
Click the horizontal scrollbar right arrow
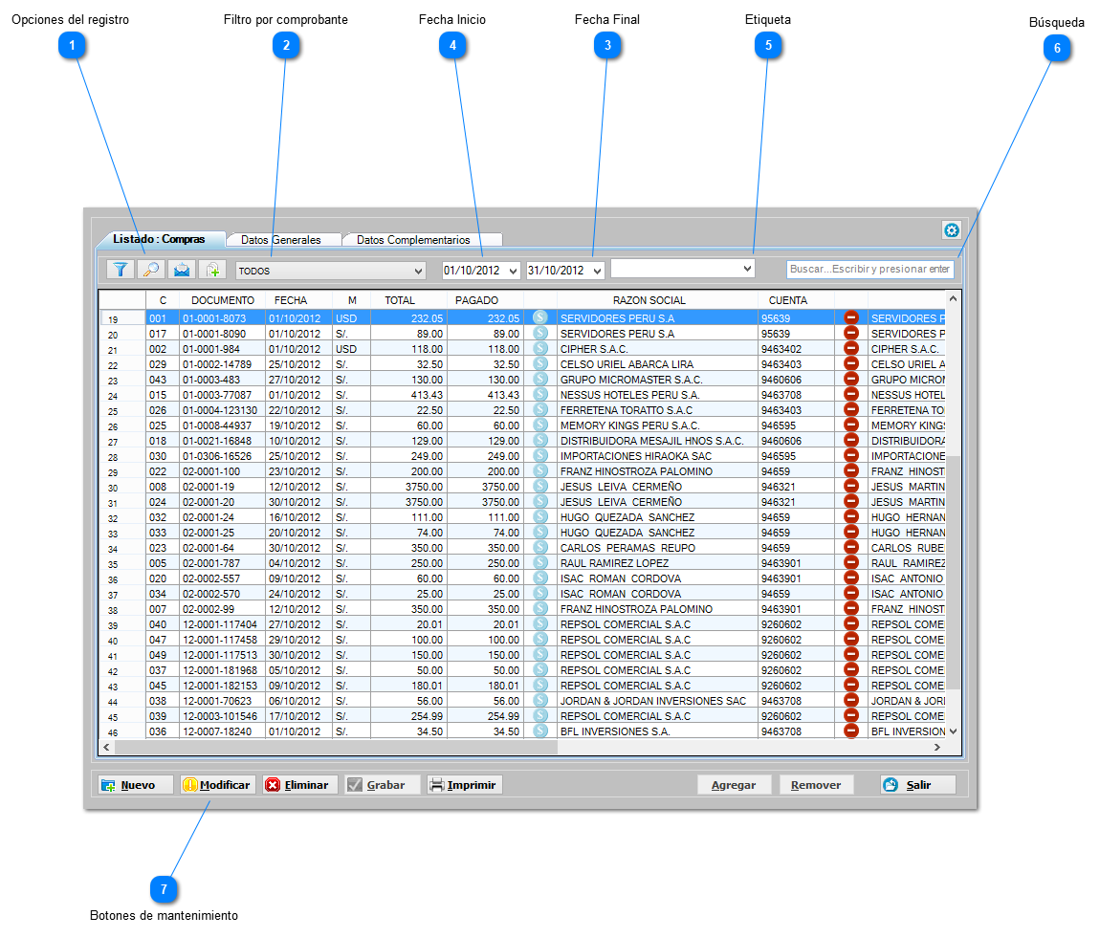(937, 748)
